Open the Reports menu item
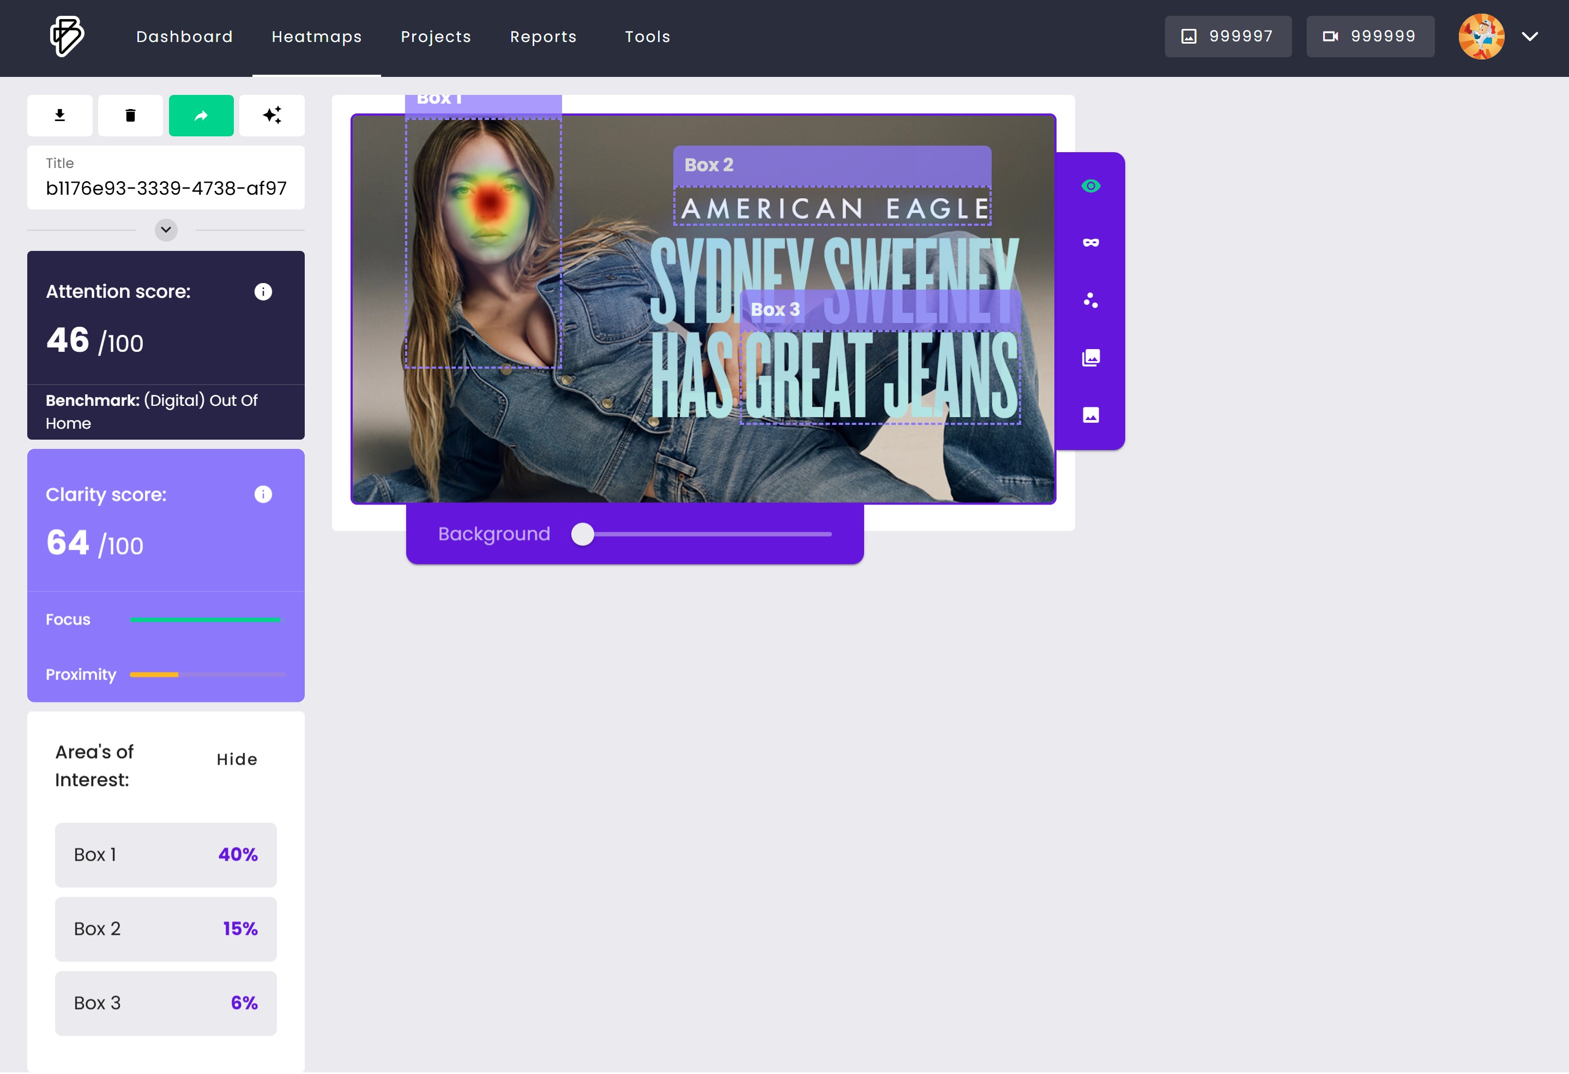Screen dimensions: 1569x1074 (544, 37)
